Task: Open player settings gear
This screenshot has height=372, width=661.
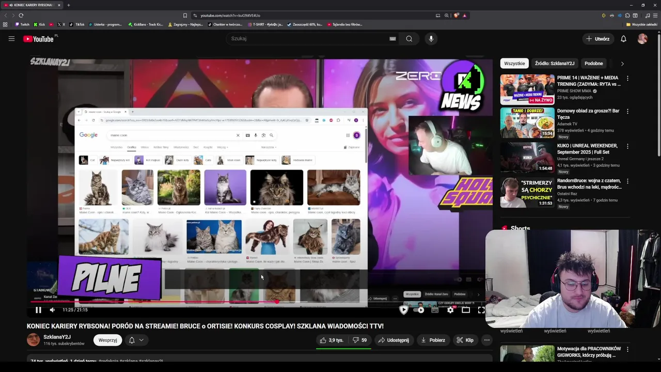Action: pyautogui.click(x=450, y=310)
